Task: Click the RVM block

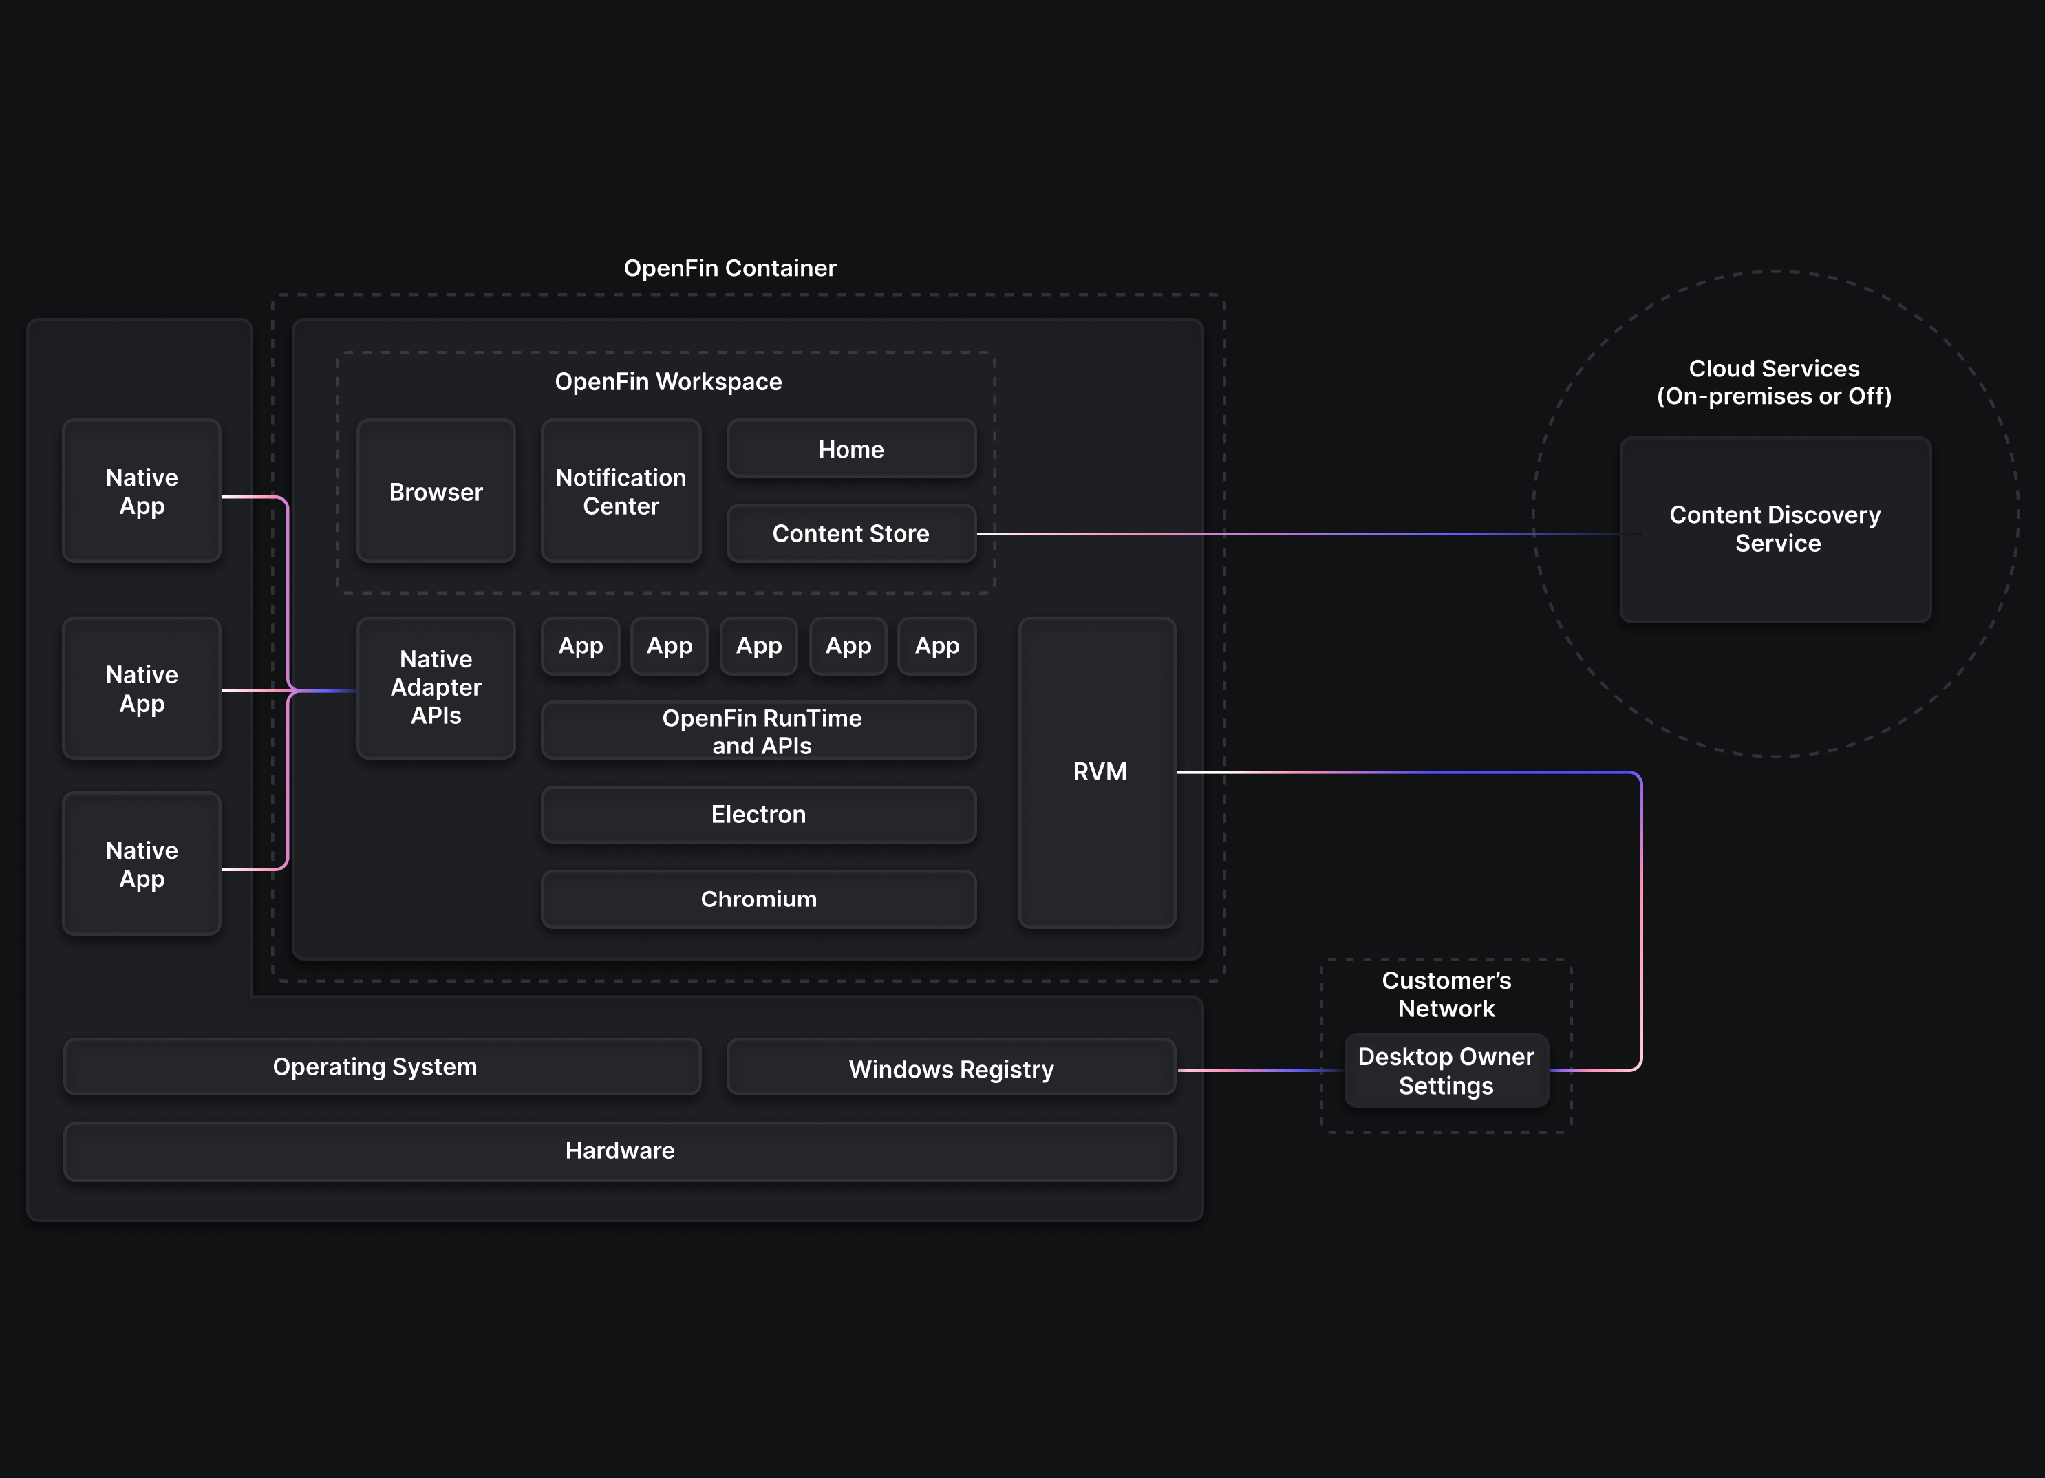Action: tap(1098, 772)
